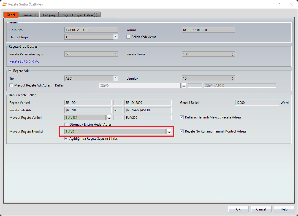Uncheck the Reçete Adı checkbox
This screenshot has width=298, height=216.
pos(11,71)
